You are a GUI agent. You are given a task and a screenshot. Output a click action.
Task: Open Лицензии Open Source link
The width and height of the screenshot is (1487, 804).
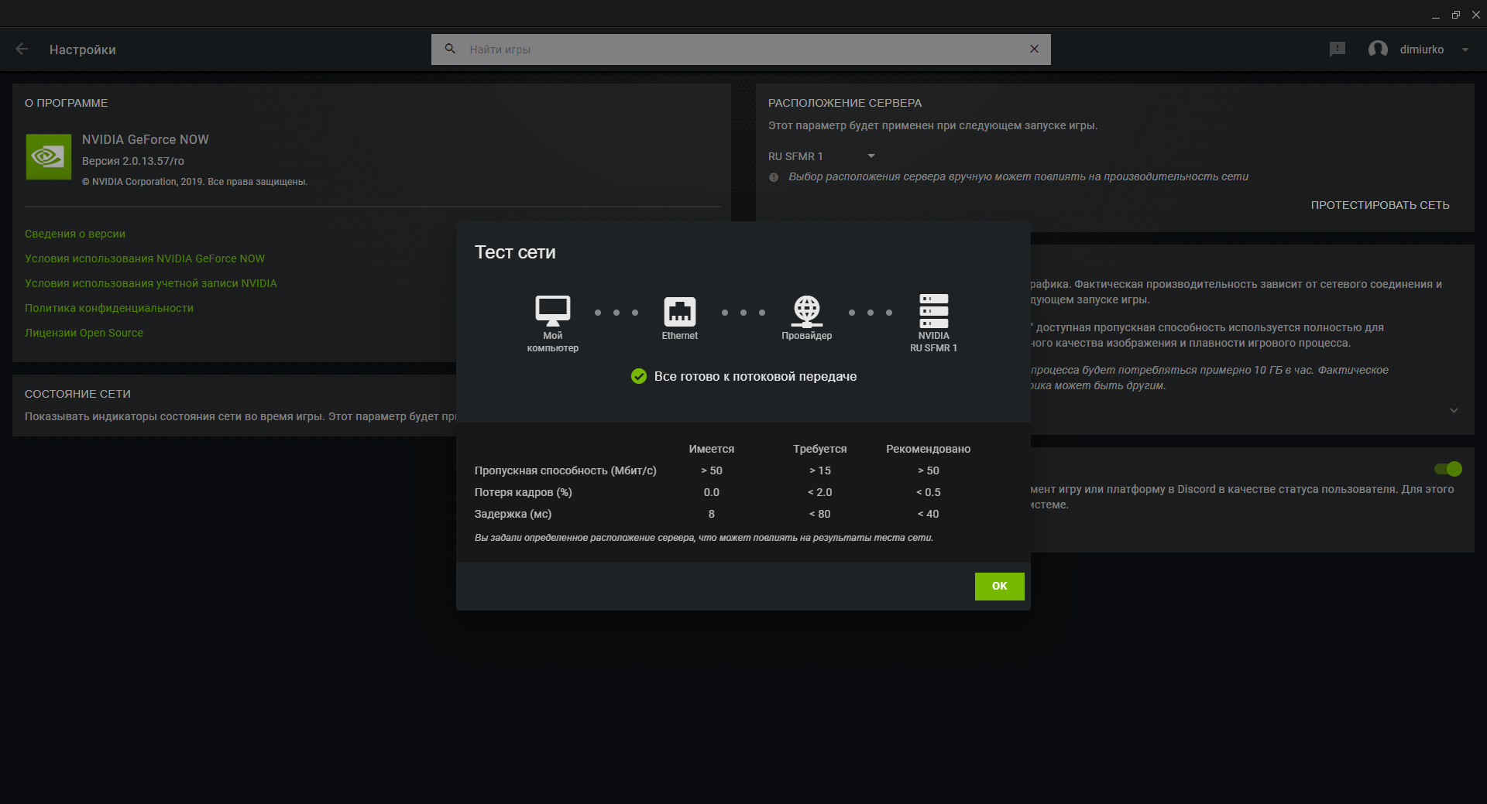pos(84,333)
